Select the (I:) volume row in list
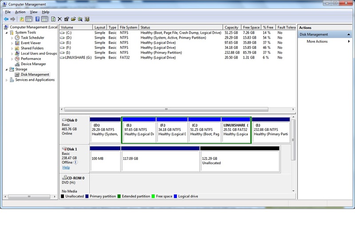 tap(177, 52)
